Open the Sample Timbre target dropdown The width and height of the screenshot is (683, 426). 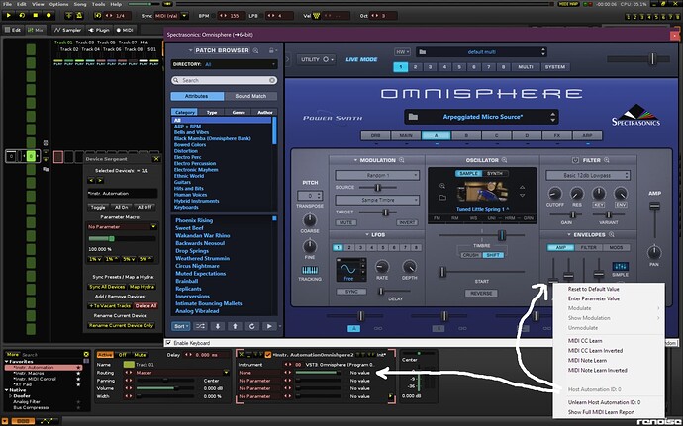(x=377, y=200)
